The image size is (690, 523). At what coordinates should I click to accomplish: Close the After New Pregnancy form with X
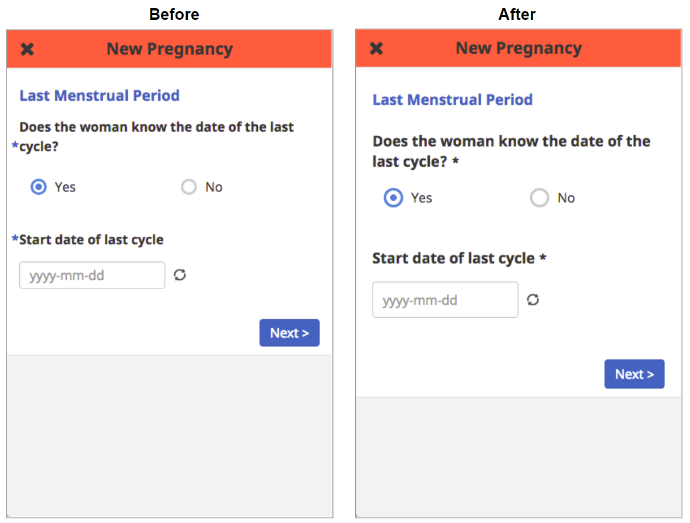pos(376,48)
